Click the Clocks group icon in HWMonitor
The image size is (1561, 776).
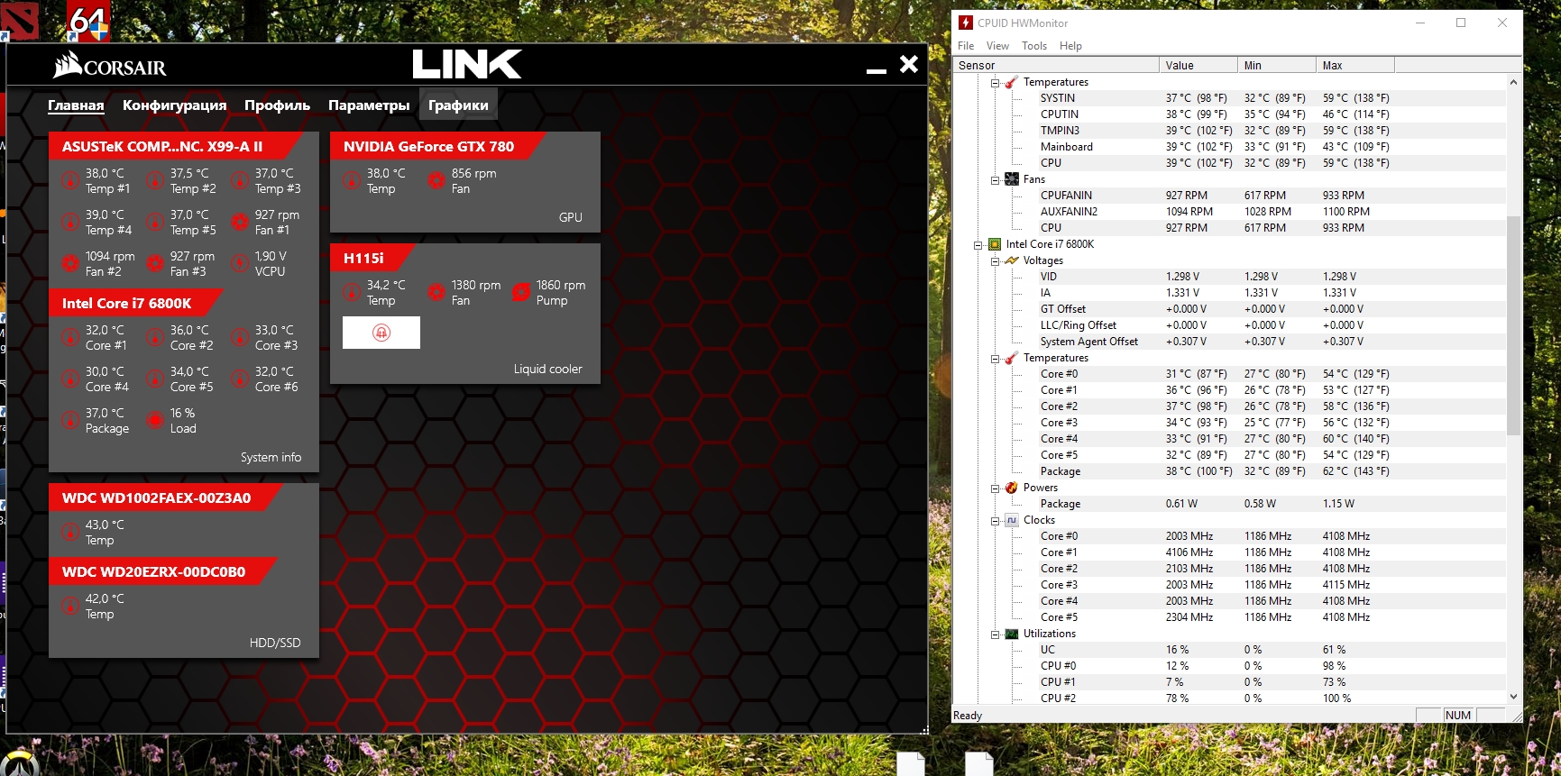pyautogui.click(x=1012, y=520)
